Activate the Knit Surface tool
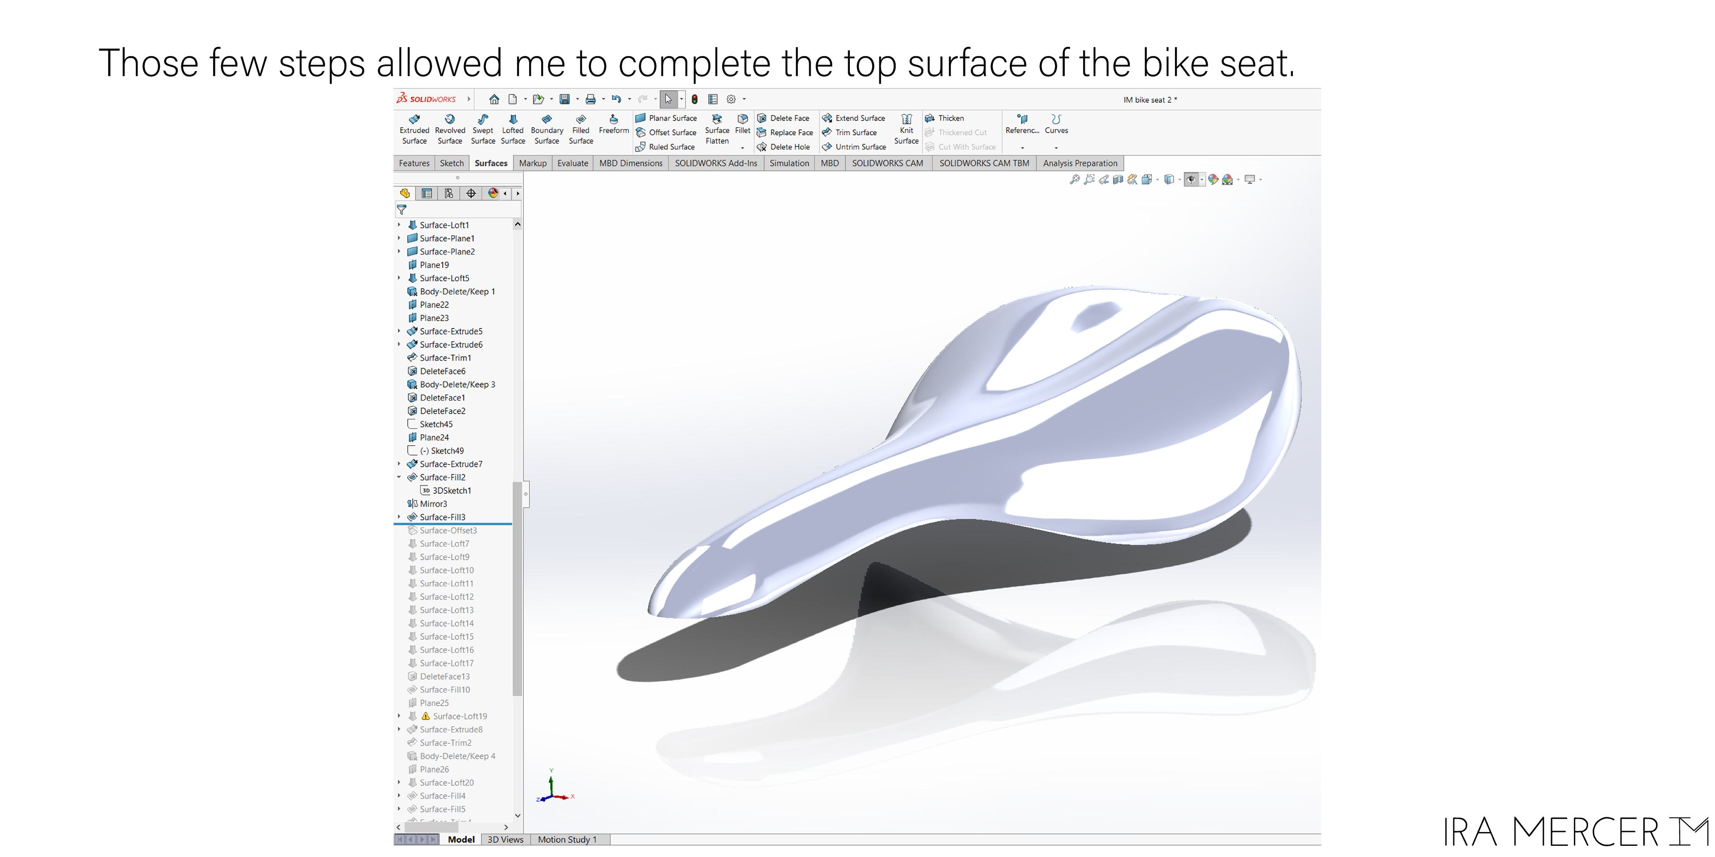Screen dimensions: 1715x857 coord(906,129)
